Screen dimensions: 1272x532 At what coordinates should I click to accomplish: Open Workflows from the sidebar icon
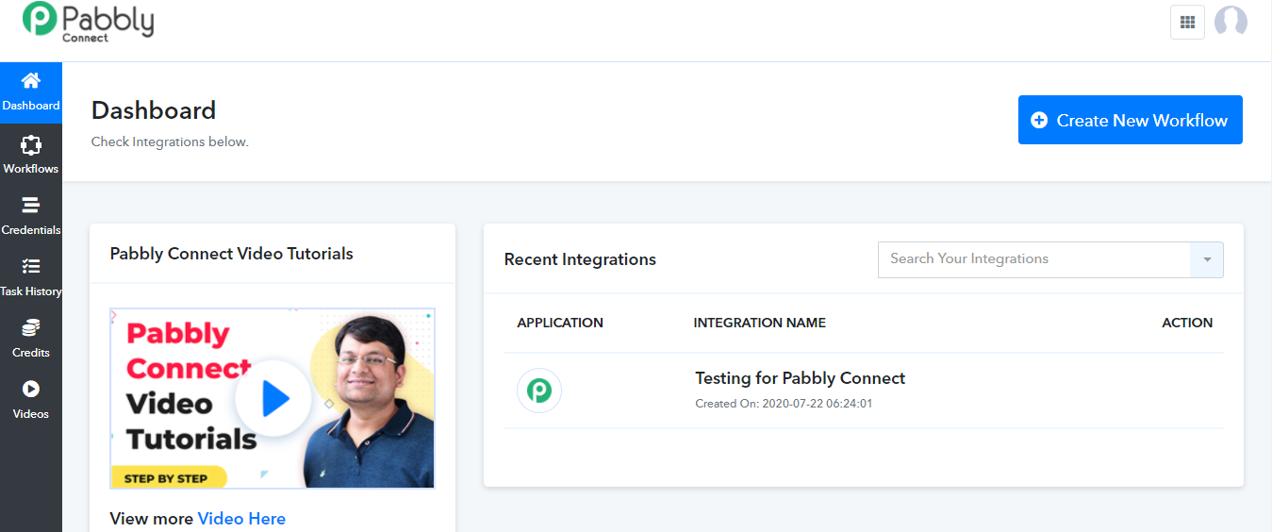[31, 145]
